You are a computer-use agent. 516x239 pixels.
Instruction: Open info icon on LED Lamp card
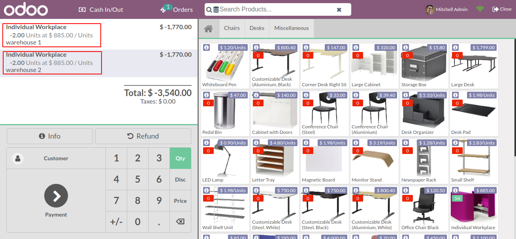pos(206,143)
